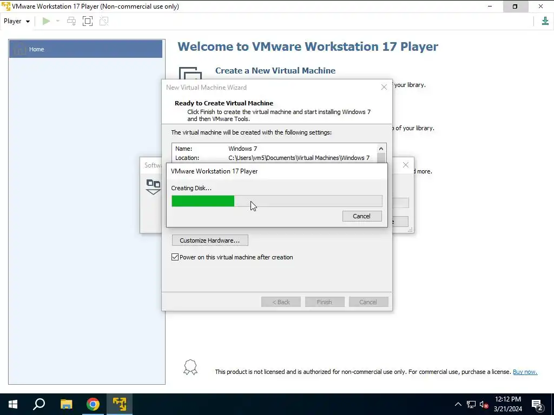This screenshot has height=415, width=554.
Task: Click Send Ctrl+Alt+Del toolbar icon
Action: 71,21
